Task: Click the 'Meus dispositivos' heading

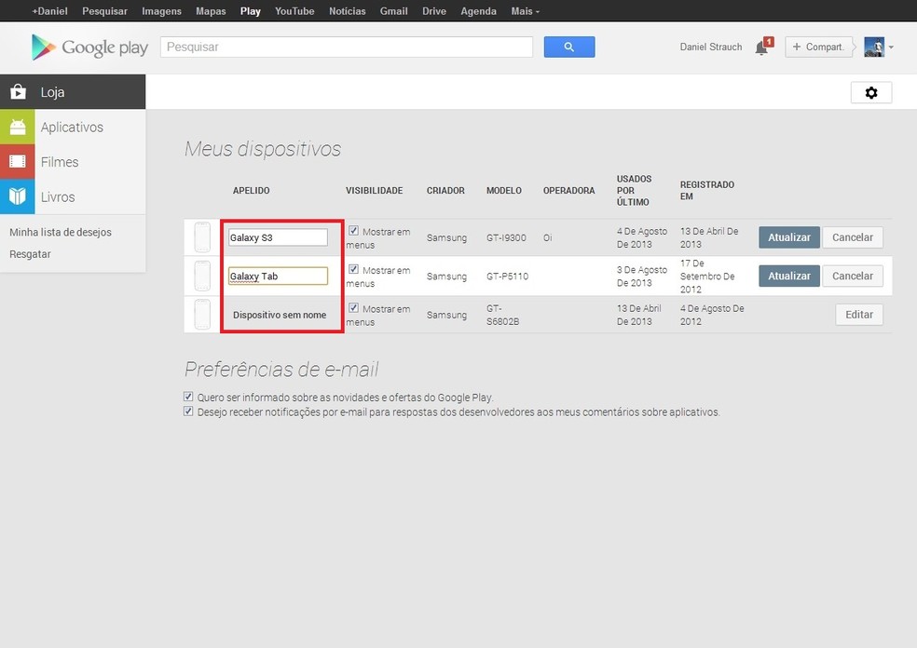Action: [x=263, y=149]
